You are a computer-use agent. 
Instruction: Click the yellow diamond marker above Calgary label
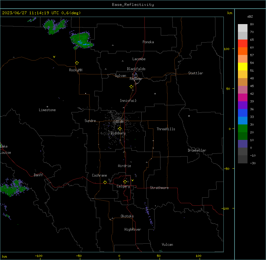125,182
